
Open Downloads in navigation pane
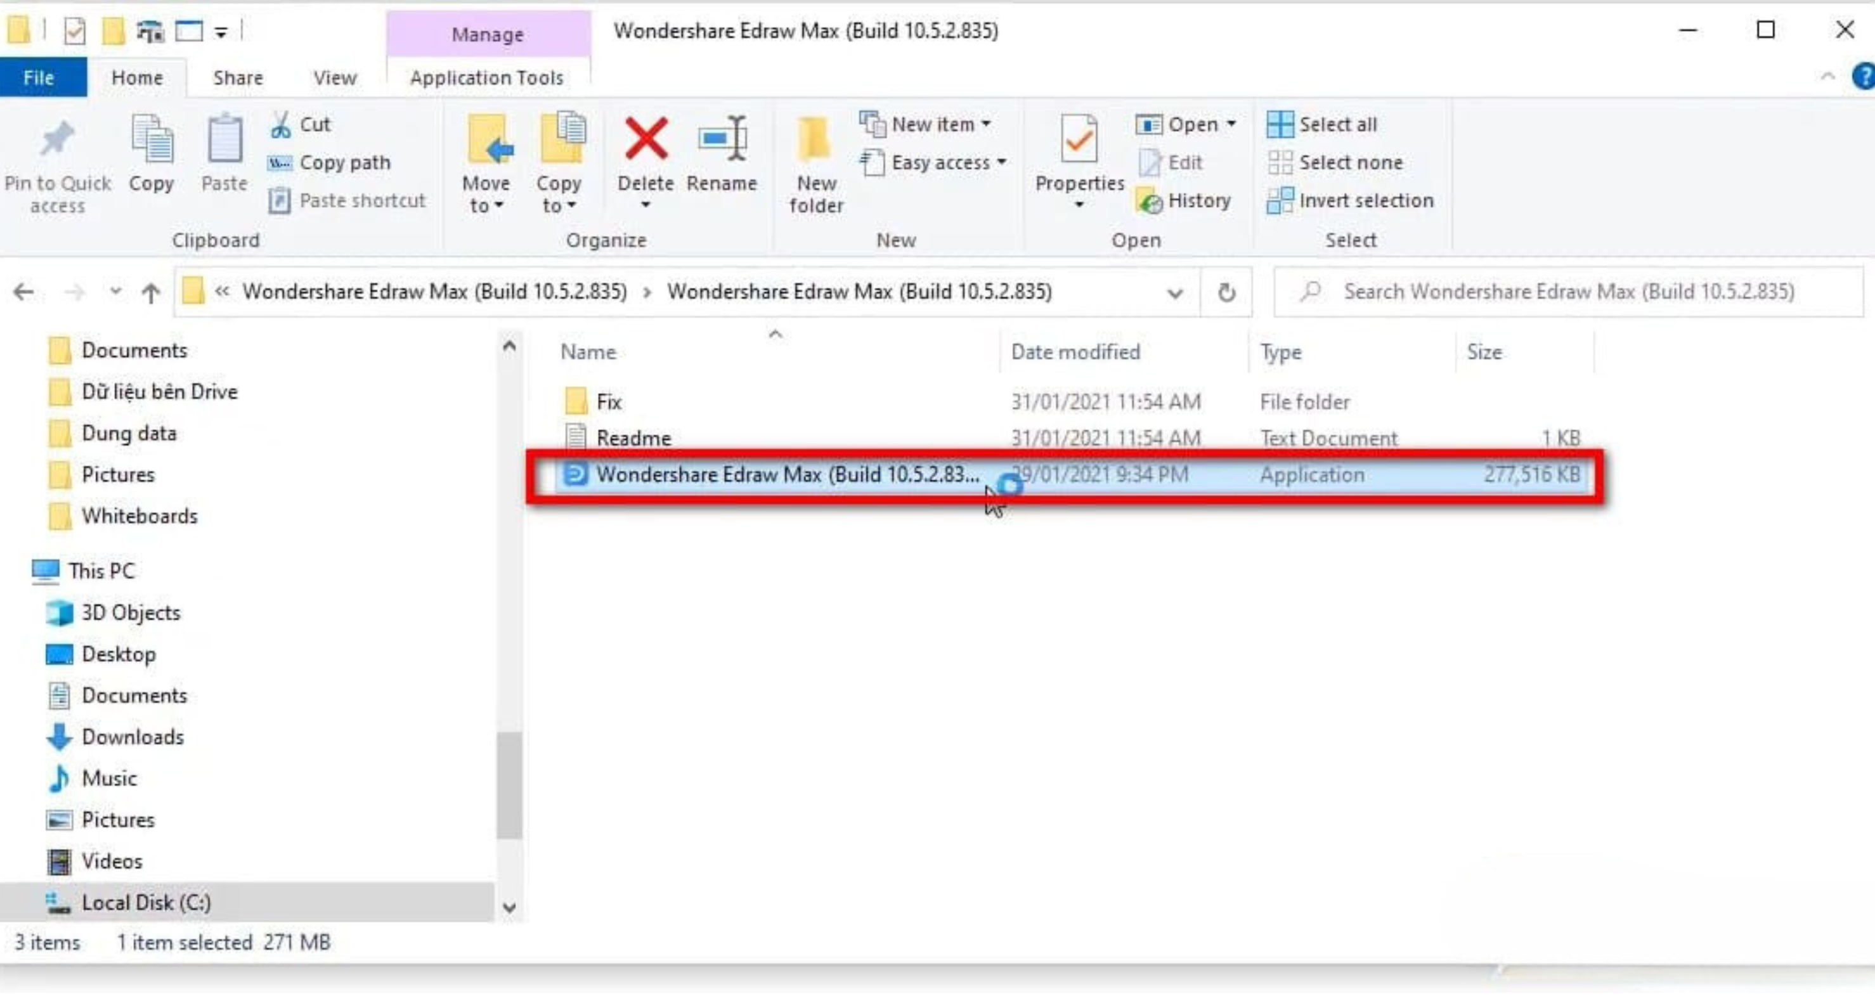[x=115, y=737]
